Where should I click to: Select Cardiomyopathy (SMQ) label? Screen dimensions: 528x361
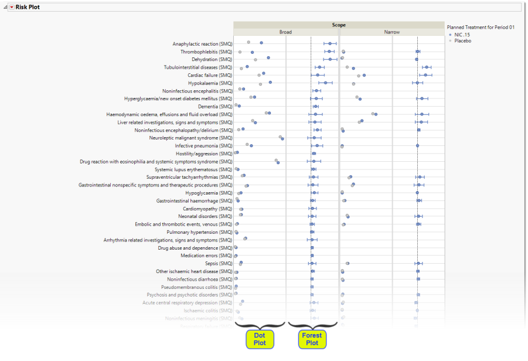click(x=207, y=209)
